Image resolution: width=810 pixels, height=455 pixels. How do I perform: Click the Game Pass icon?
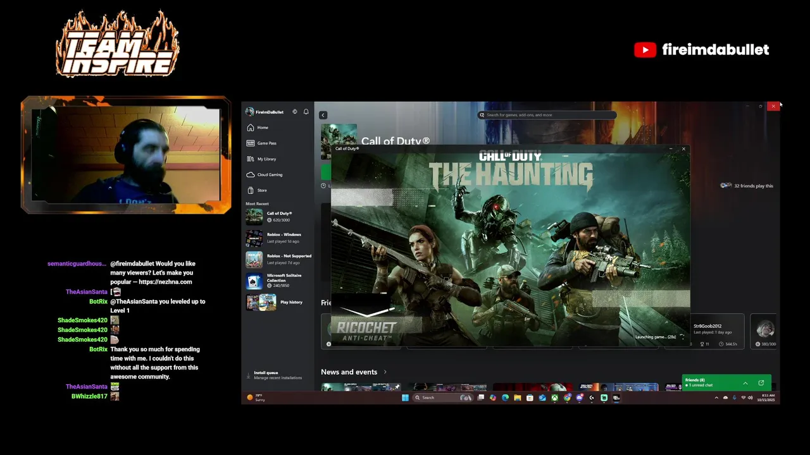click(x=251, y=143)
